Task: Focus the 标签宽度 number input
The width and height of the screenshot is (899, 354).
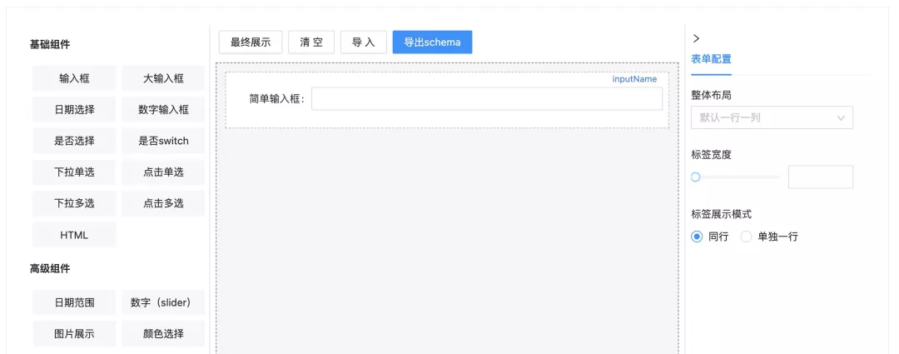Action: click(821, 177)
